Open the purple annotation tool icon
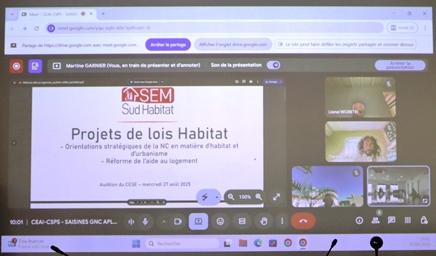The height and width of the screenshot is (256, 436). tap(35, 66)
